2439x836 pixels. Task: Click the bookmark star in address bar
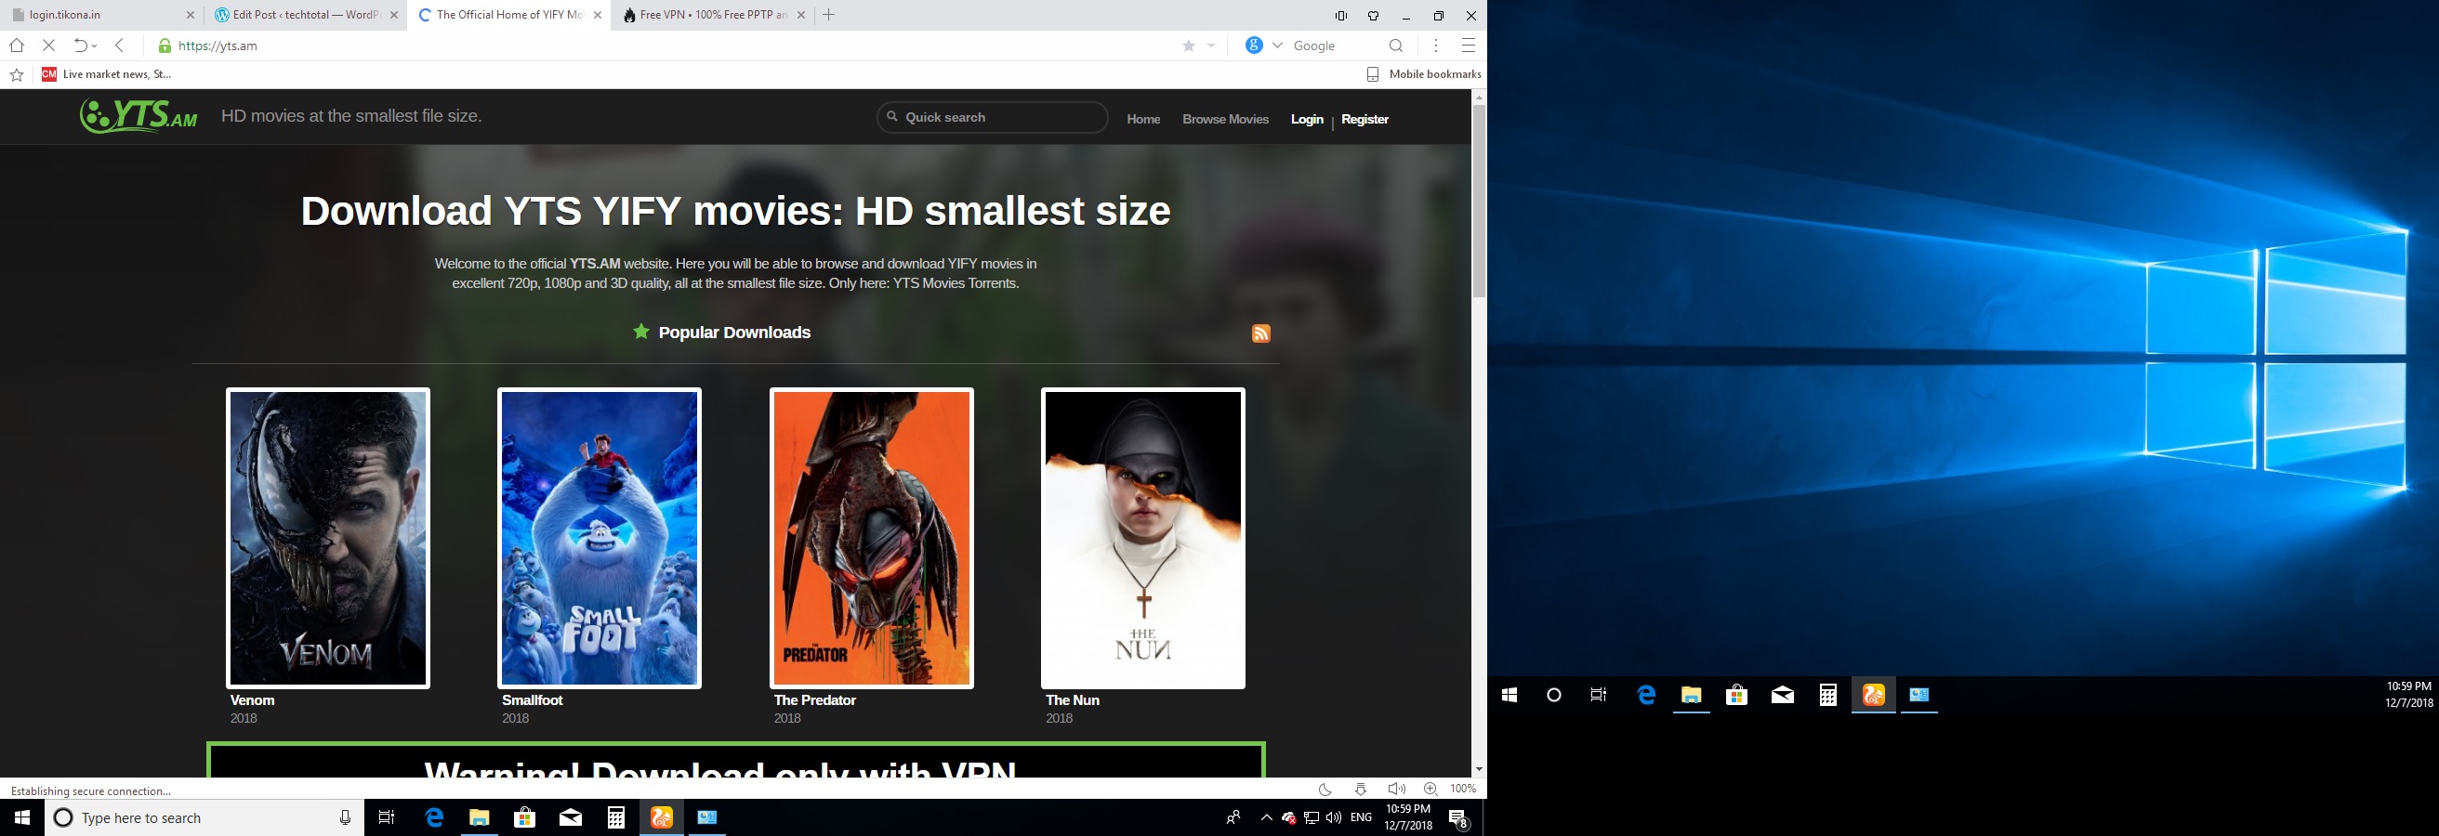(x=1188, y=46)
